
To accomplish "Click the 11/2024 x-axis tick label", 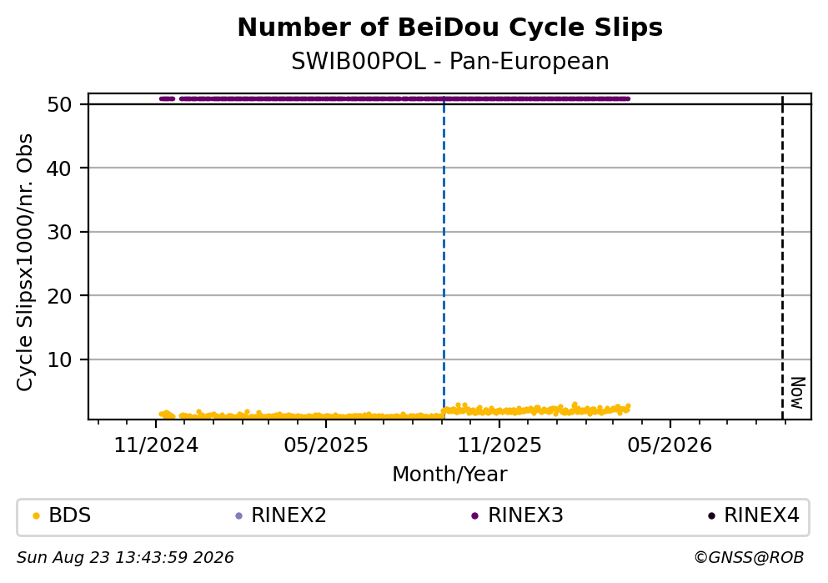I will [x=156, y=445].
